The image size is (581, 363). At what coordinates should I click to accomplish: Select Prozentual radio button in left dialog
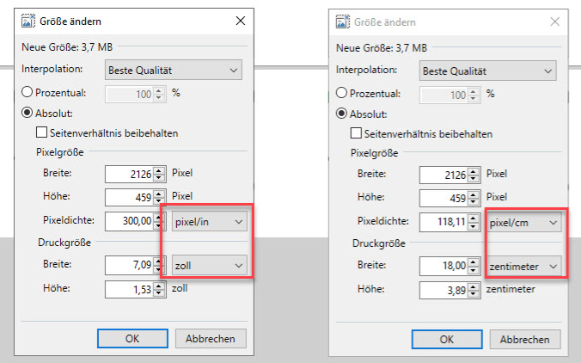pyautogui.click(x=27, y=92)
